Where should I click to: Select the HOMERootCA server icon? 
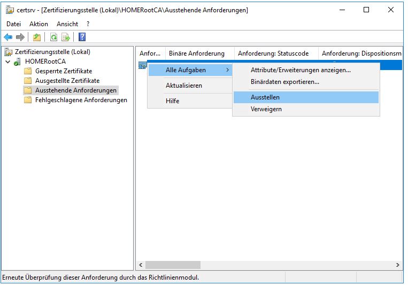click(17, 61)
